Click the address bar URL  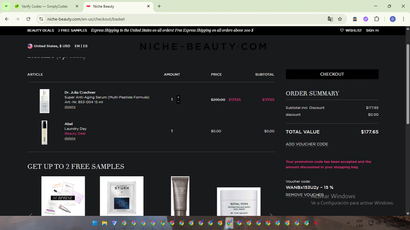86,19
